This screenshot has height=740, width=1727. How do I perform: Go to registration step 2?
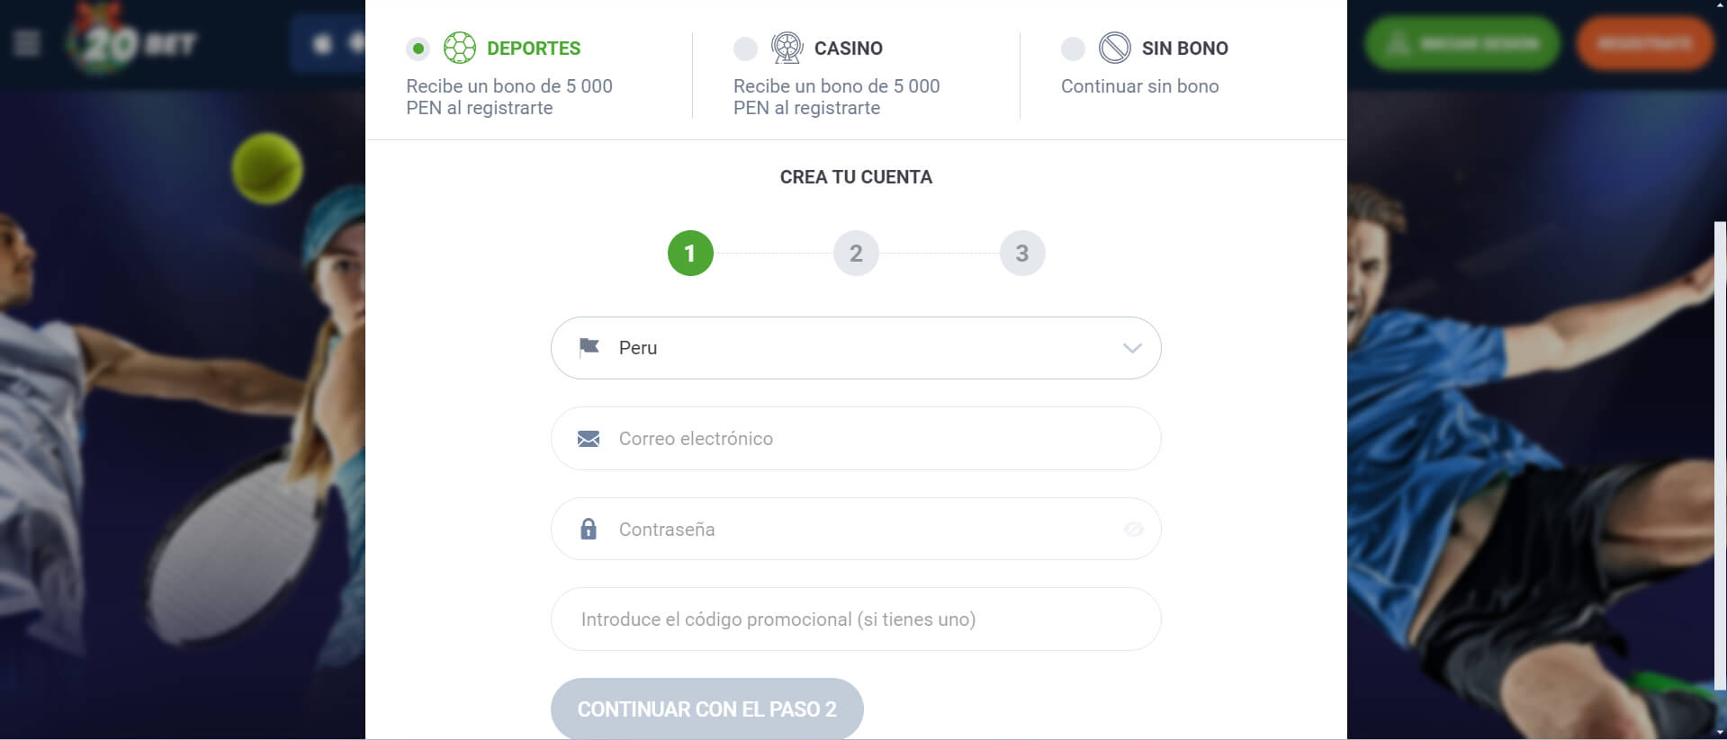click(856, 254)
